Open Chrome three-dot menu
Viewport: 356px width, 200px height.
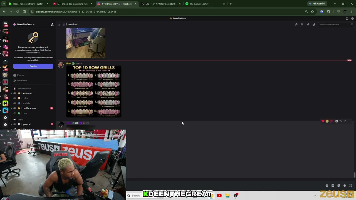point(352,12)
